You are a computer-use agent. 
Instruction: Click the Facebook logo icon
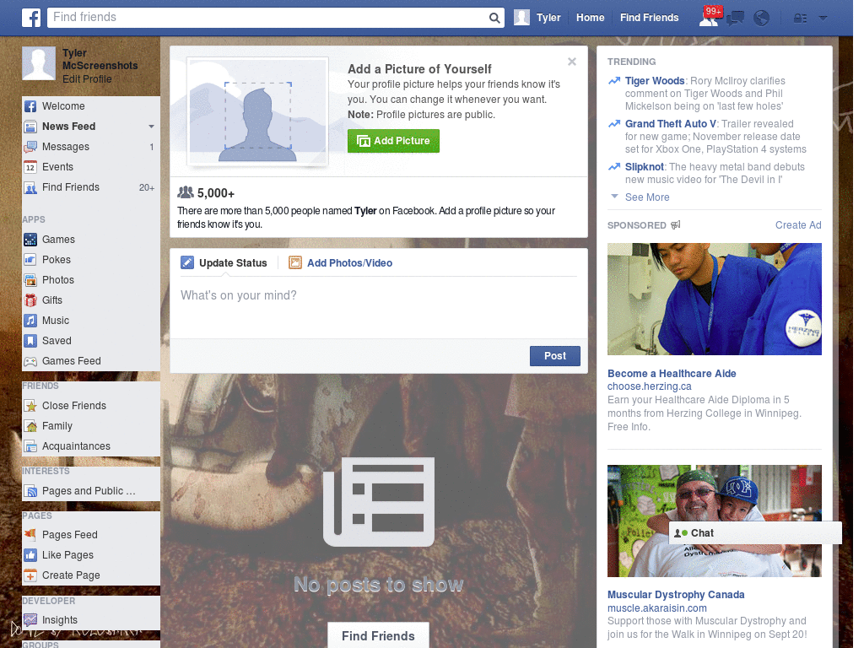(31, 18)
